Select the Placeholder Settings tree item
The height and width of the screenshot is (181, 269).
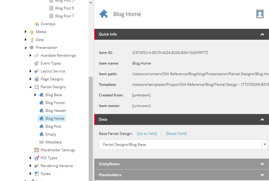click(58, 150)
